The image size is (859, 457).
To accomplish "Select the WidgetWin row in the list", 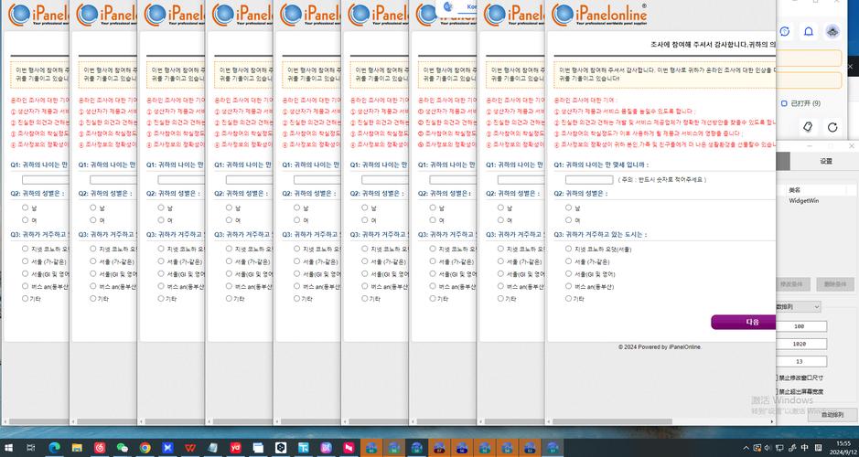I will 804,201.
